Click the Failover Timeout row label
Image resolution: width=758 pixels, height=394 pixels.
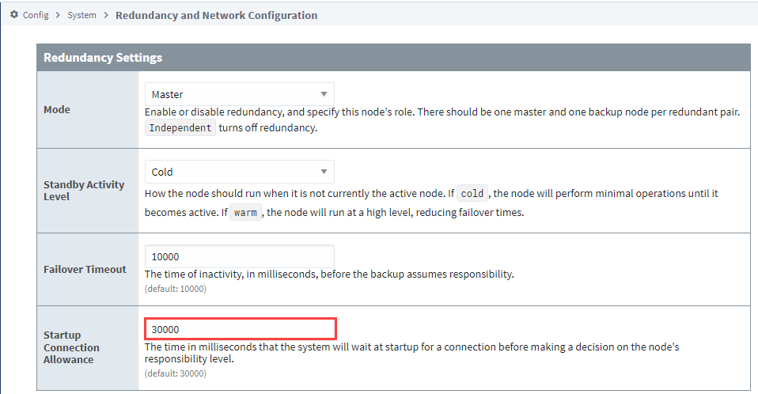click(85, 269)
